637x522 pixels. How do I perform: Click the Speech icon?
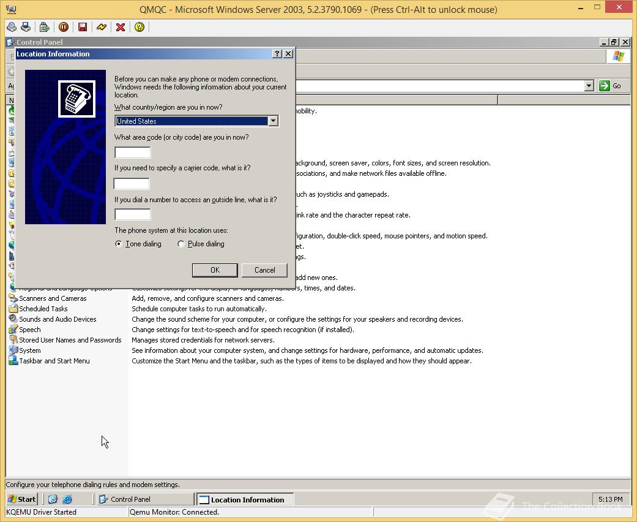13,330
